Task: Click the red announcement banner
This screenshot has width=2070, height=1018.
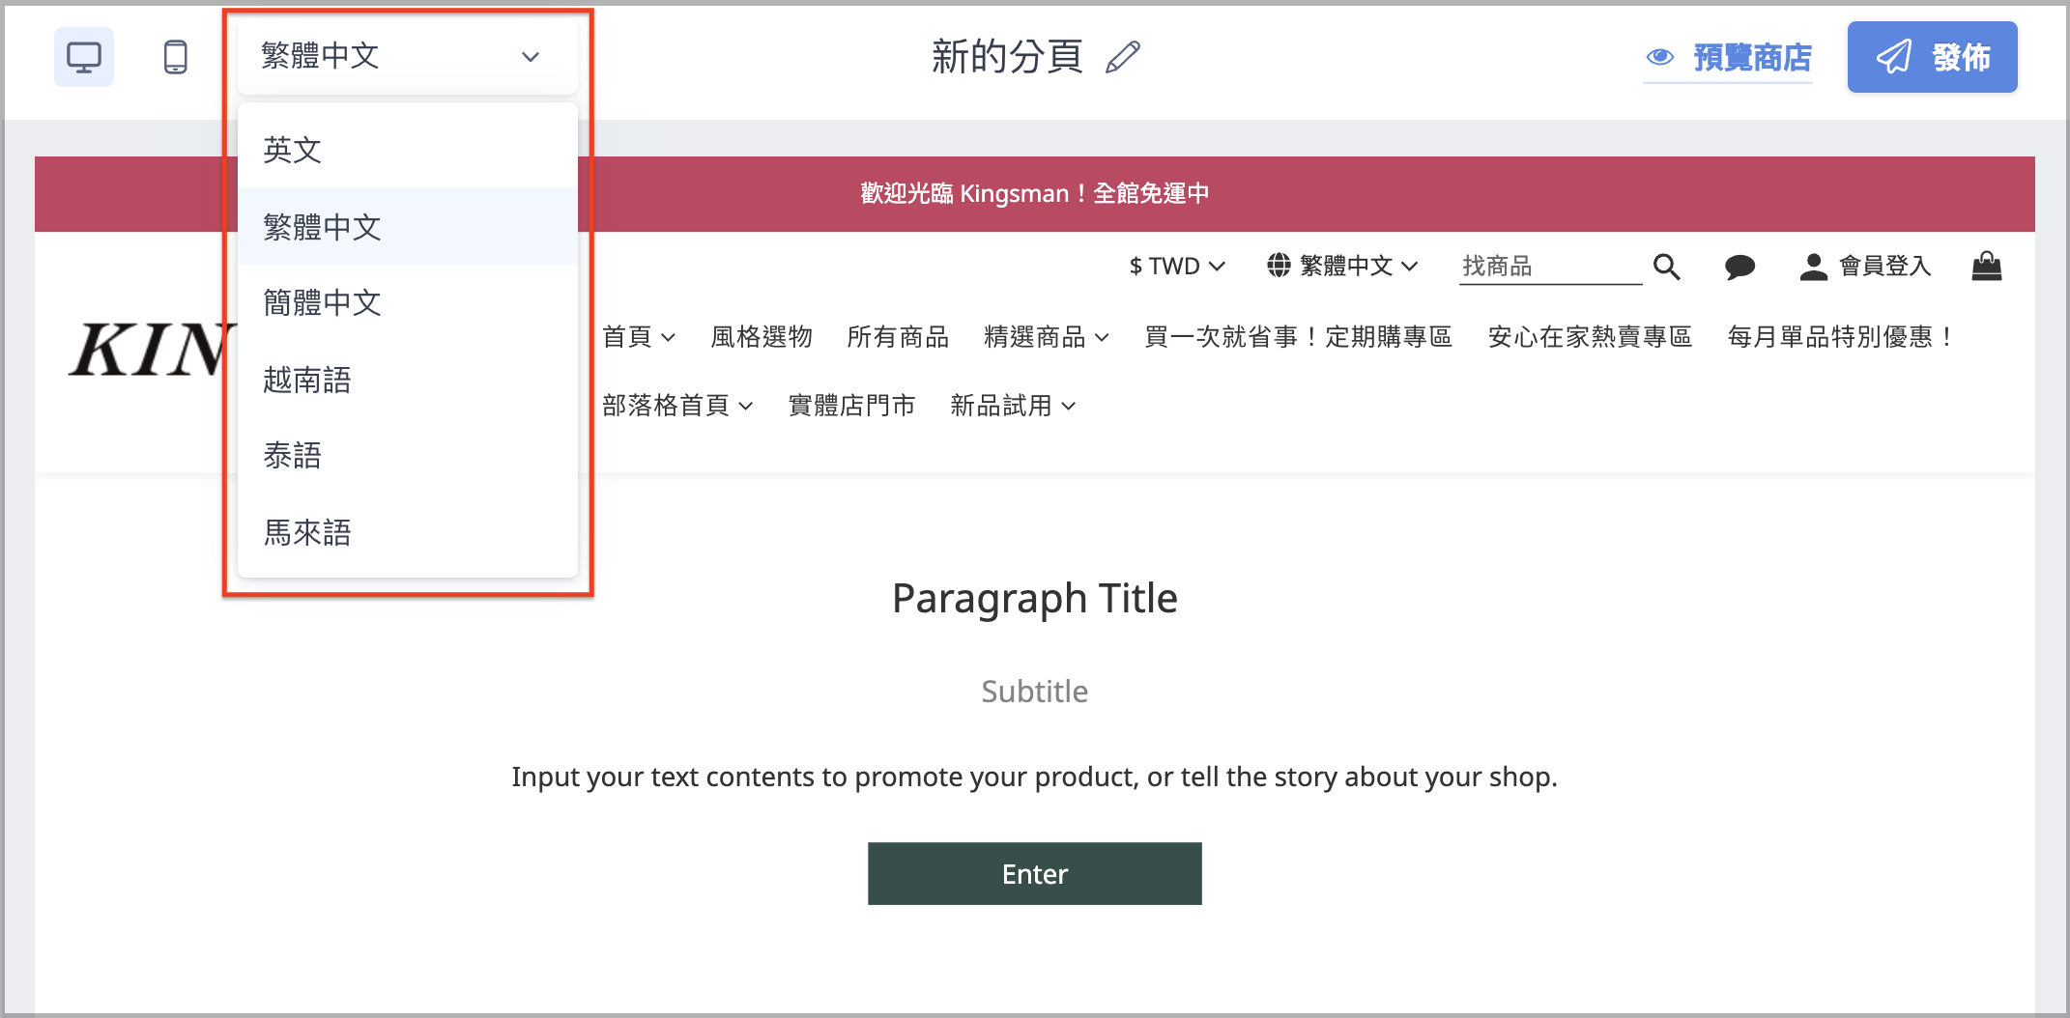Action: pos(1034,193)
